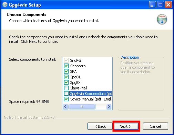174x135 pixels.
Task: Disable the GpgOL component
Action: click(66, 77)
